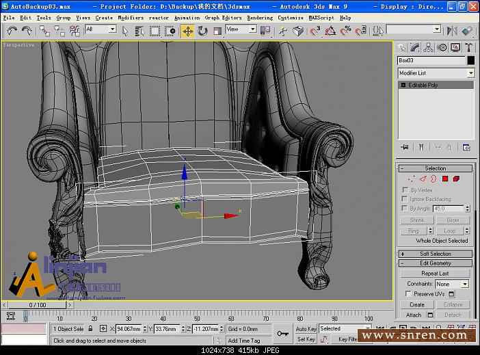Screen dimensions: 480x355
Task: Open the Hierarchy panel tab icon
Action: 428,47
